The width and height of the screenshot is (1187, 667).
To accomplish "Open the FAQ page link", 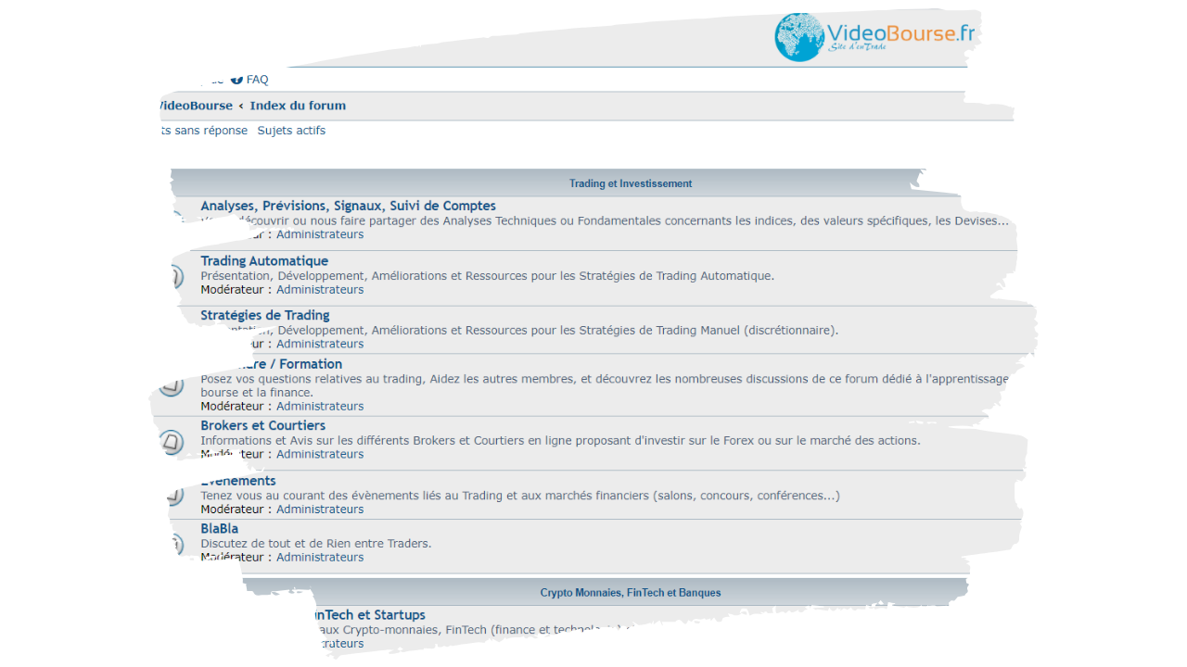I will pos(257,80).
